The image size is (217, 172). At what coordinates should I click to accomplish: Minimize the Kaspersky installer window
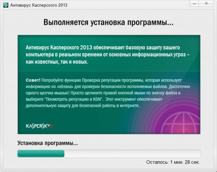[194, 4]
